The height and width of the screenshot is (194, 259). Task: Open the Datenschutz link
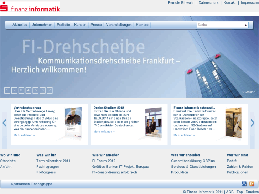pyautogui.click(x=208, y=2)
